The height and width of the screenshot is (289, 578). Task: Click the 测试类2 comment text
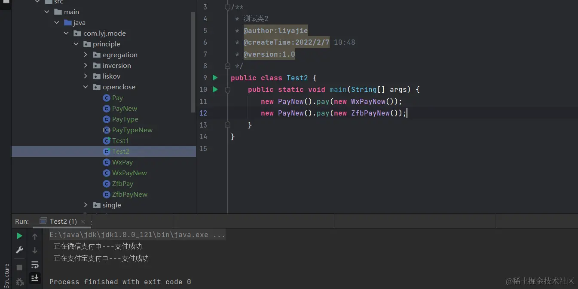(x=256, y=18)
